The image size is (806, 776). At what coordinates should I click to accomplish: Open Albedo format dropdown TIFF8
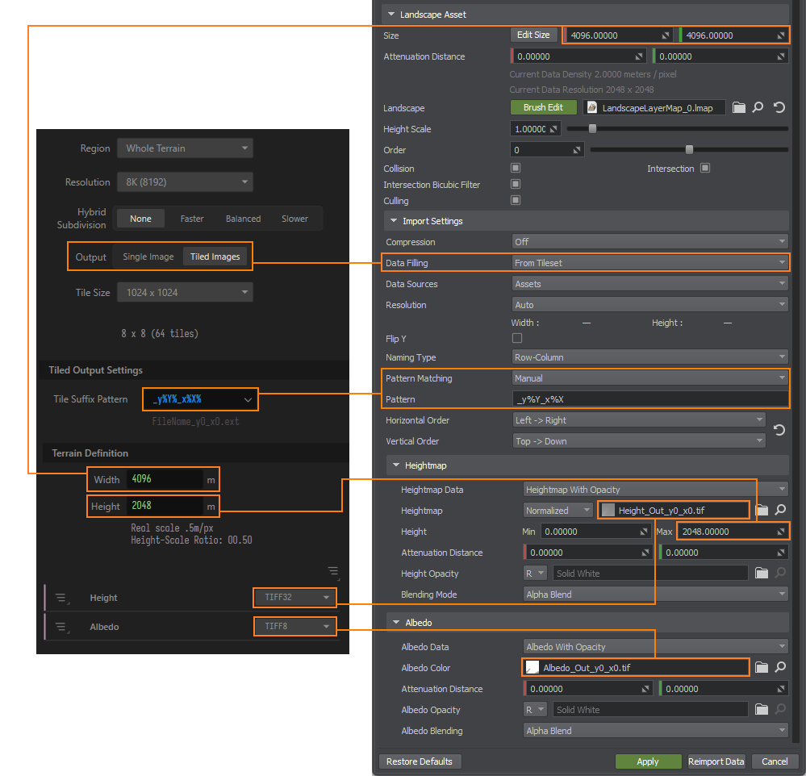point(295,626)
